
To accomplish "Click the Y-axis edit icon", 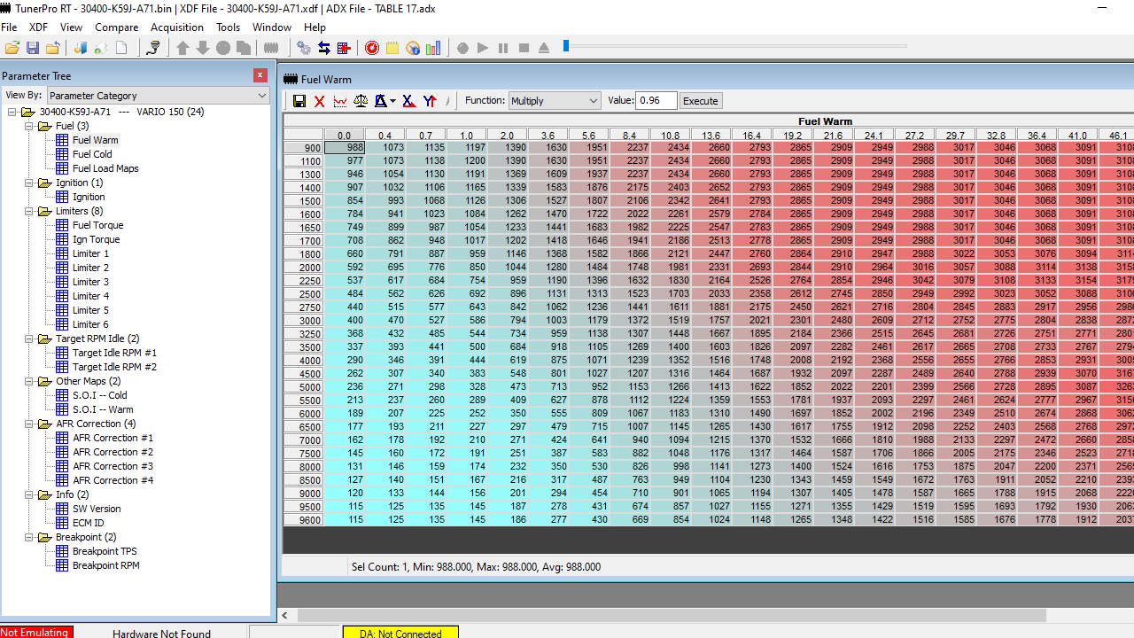I will tap(430, 101).
